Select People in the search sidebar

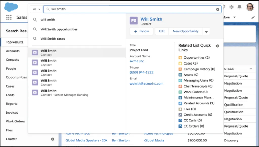11,69
